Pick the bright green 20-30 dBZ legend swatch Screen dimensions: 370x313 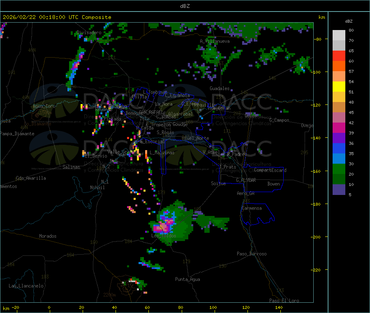pyautogui.click(x=339, y=169)
